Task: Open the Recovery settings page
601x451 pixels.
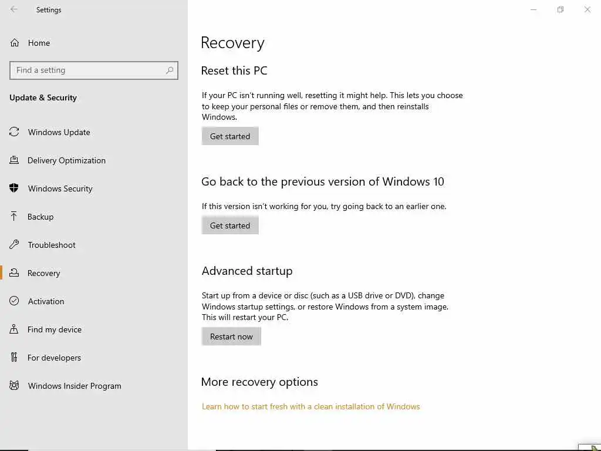Action: (43, 273)
